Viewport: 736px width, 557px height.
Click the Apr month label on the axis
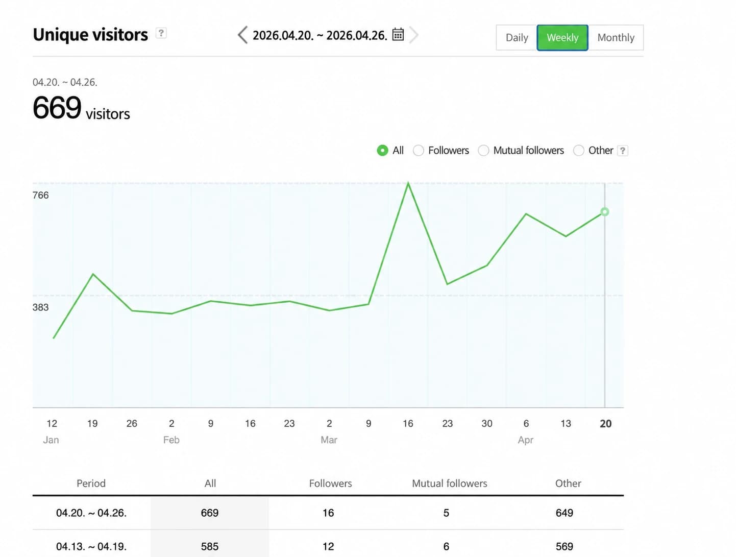(526, 440)
